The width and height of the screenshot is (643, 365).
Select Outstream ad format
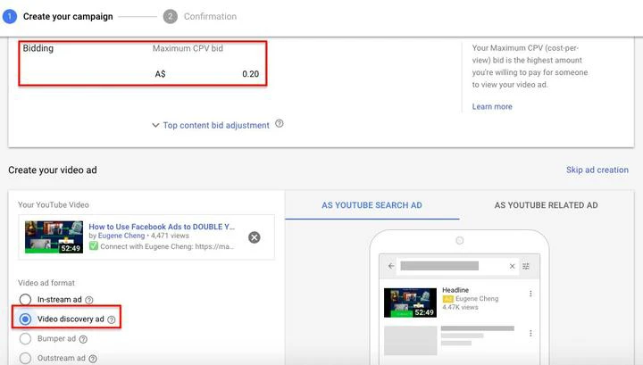pyautogui.click(x=25, y=358)
